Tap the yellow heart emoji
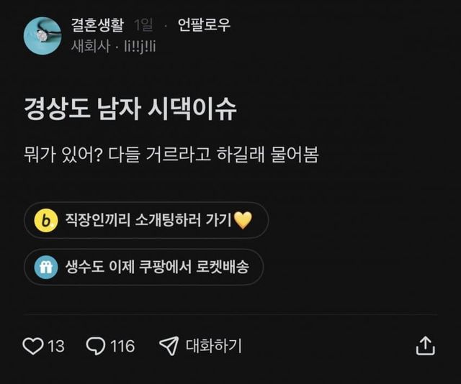 [243, 220]
